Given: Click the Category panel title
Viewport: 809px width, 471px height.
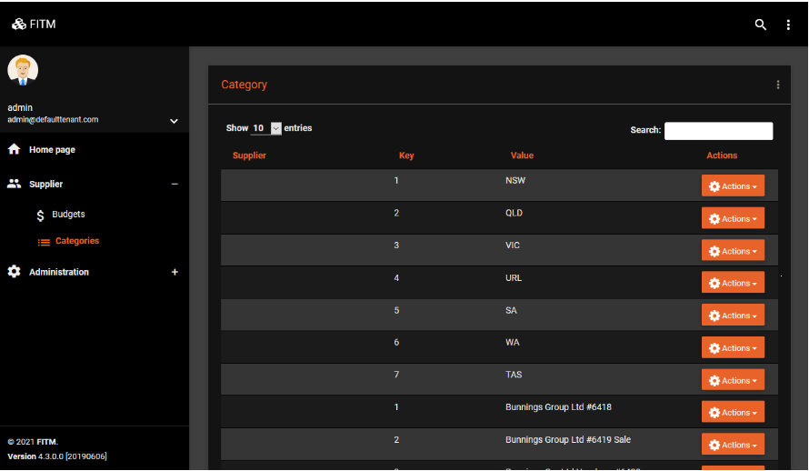Looking at the screenshot, I should coord(244,85).
